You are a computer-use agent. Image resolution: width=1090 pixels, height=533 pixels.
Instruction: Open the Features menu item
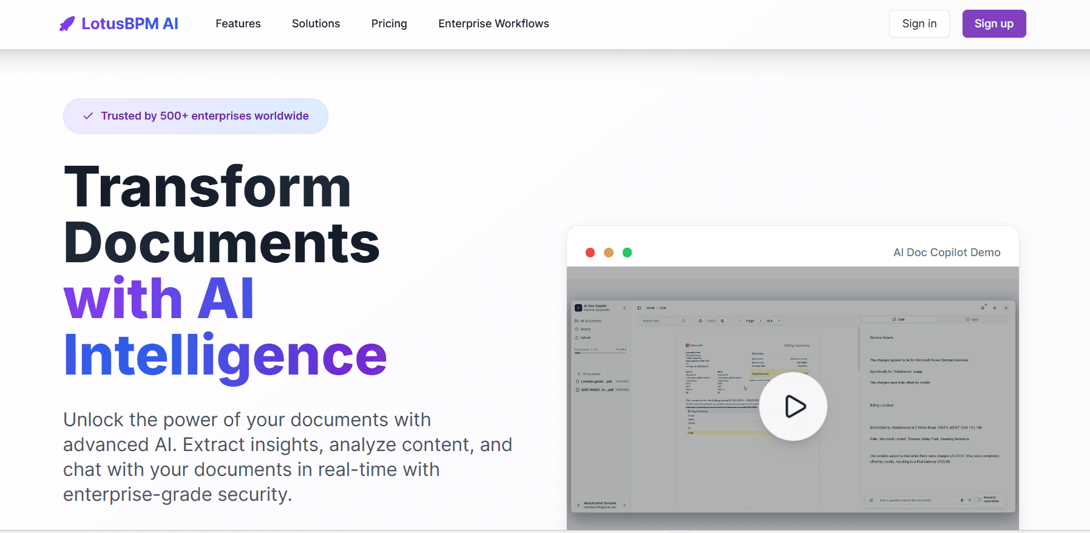tap(238, 24)
